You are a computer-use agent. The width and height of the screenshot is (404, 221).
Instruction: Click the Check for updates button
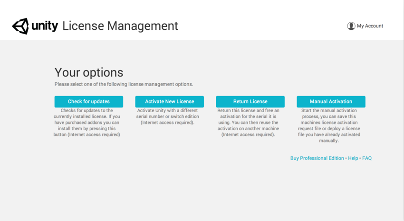click(x=88, y=102)
